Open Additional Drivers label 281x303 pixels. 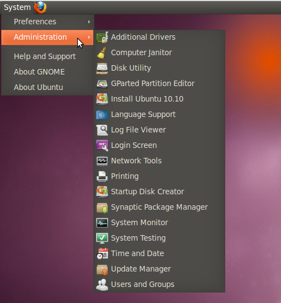[143, 37]
